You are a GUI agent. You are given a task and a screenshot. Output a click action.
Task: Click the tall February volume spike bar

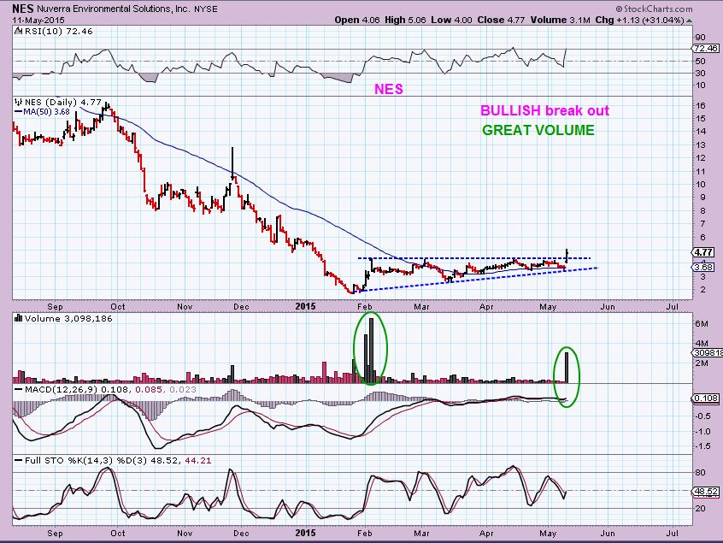(371, 351)
